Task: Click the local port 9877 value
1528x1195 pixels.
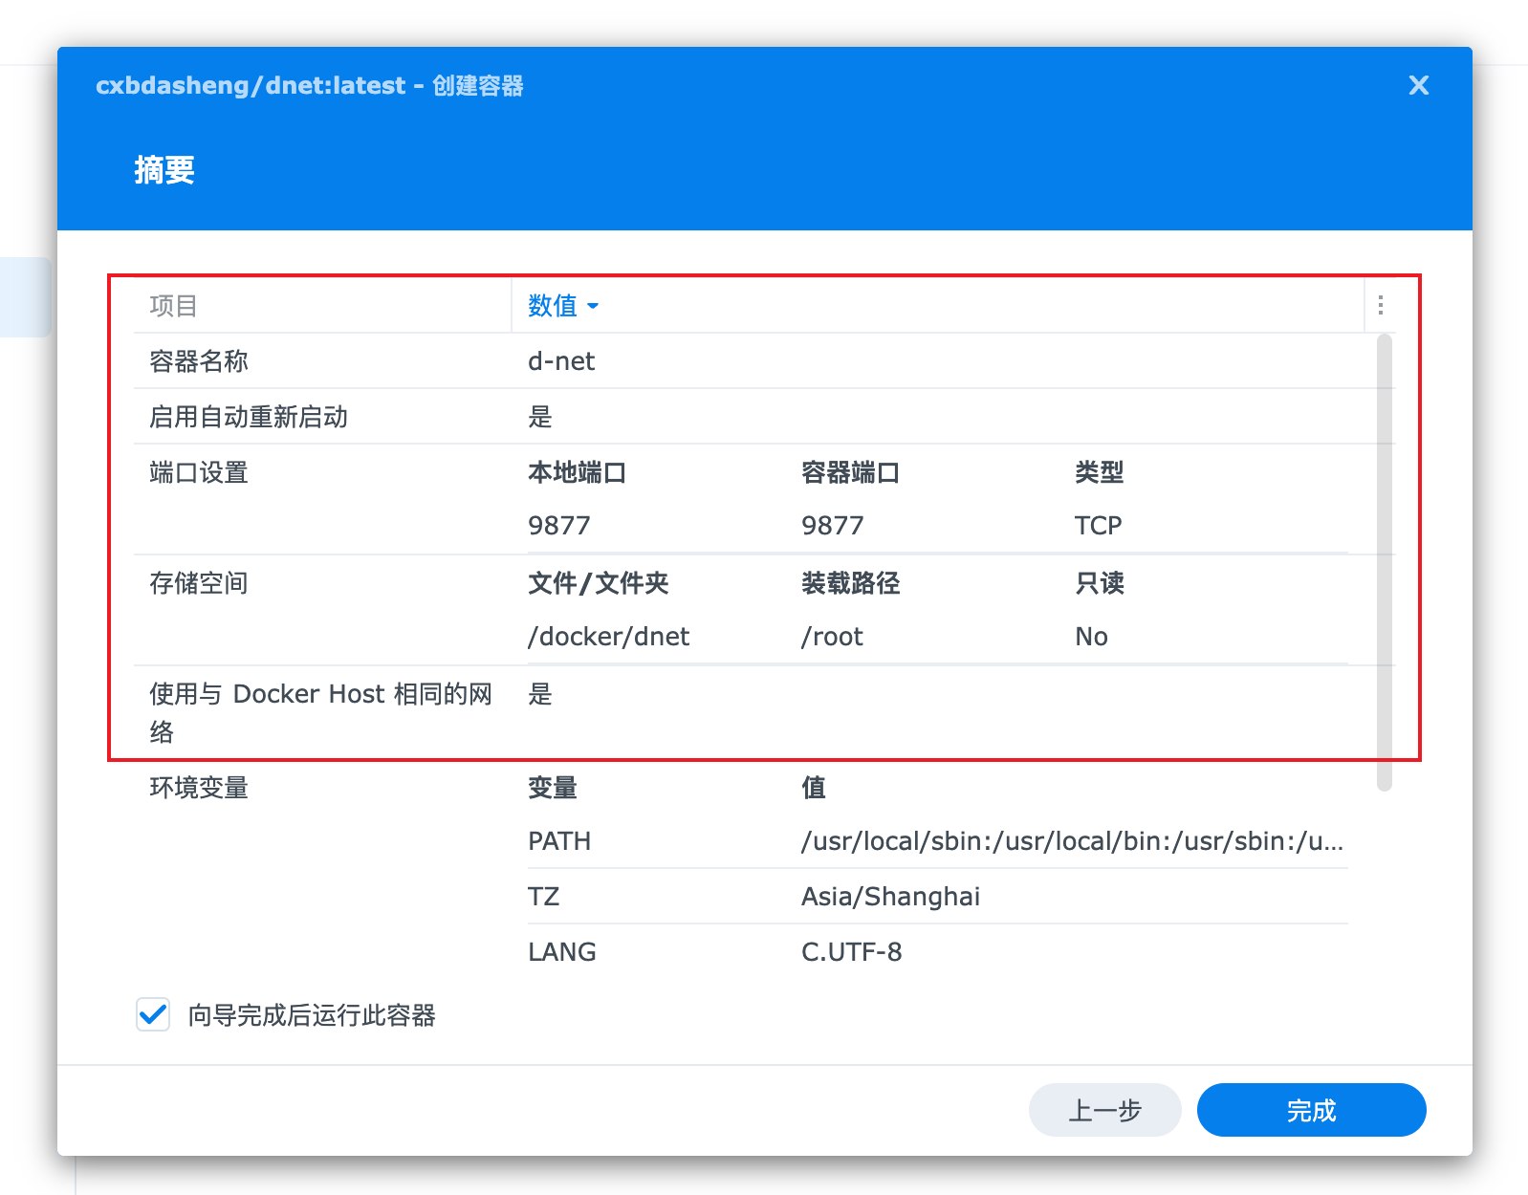Action: click(559, 526)
